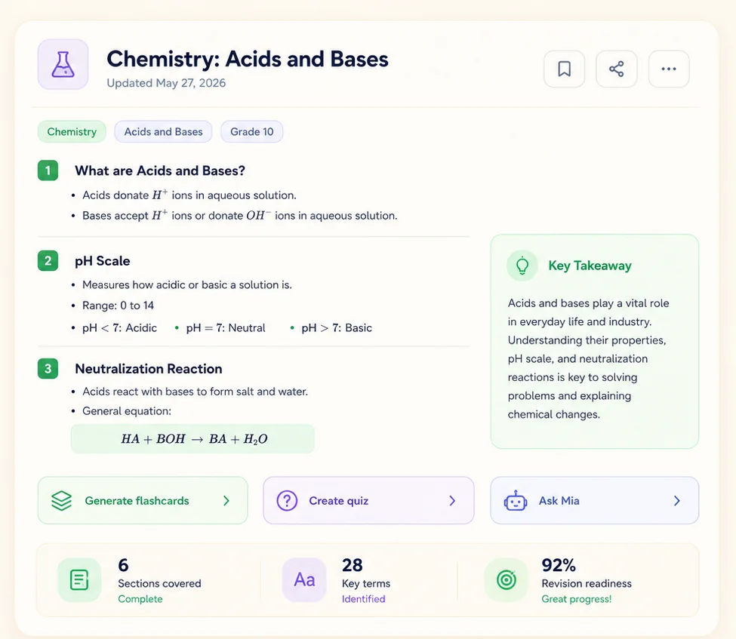Click the 'pH < 7: Acidic' text
736x639 pixels.
coord(119,328)
